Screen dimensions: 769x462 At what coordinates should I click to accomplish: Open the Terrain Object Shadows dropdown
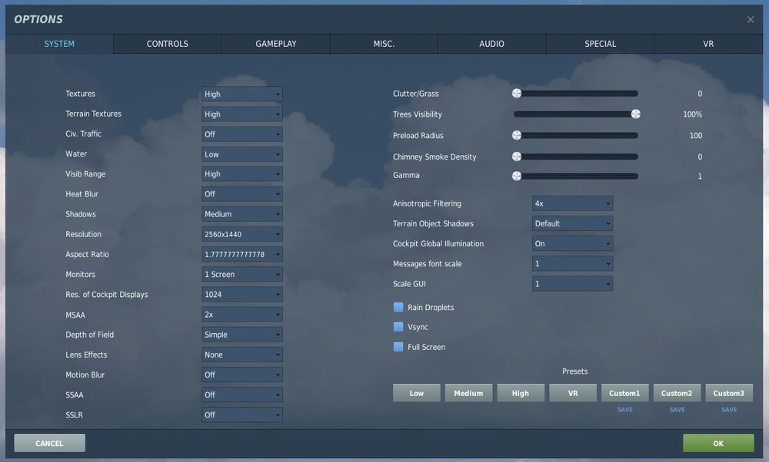pos(572,223)
